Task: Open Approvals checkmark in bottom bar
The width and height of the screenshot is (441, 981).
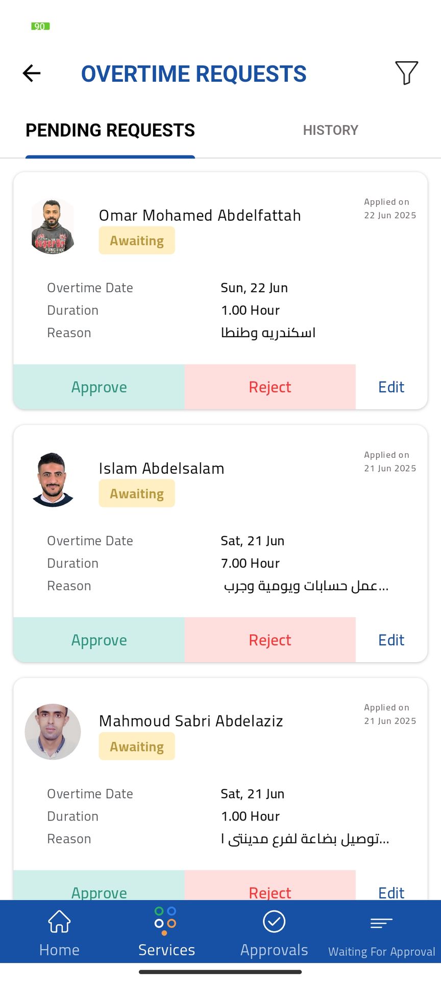Action: 274,933
